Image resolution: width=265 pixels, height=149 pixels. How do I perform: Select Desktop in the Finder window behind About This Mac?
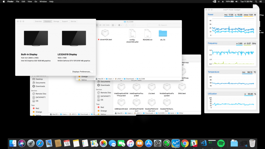point(39,79)
